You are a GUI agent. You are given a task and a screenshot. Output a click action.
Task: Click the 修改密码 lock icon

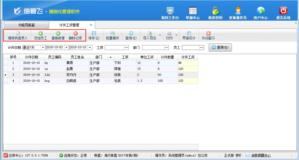coord(215,13)
